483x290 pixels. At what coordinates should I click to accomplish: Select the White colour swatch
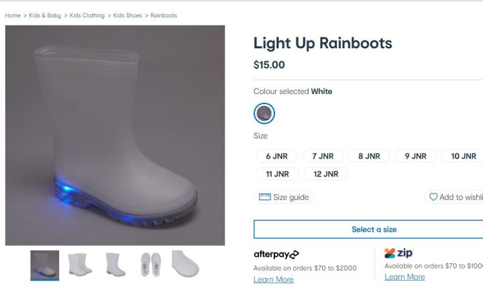[x=264, y=113]
